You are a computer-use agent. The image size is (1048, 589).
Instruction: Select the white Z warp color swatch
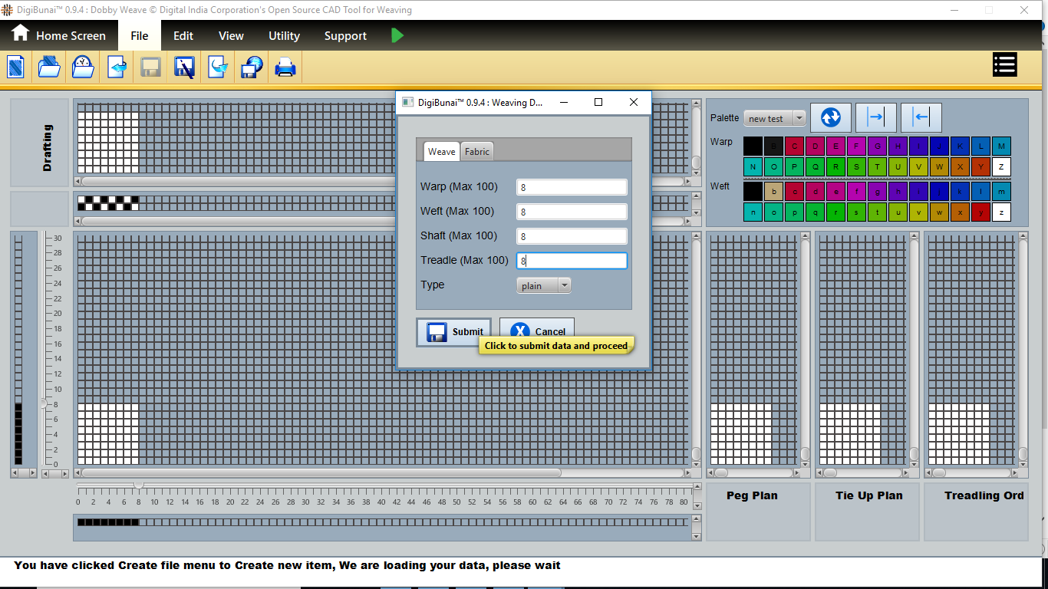(x=1001, y=166)
